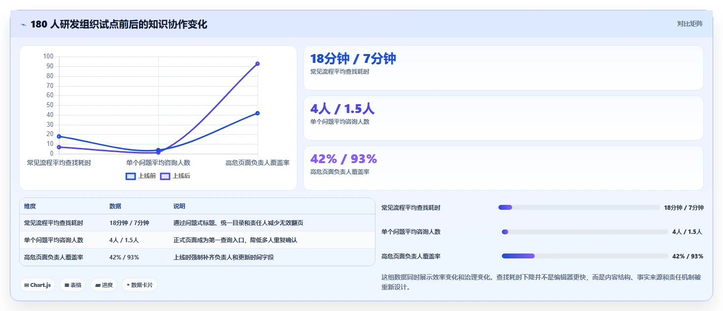Toggle the 上线前 legend item
Image resolution: width=723 pixels, height=311 pixels.
(141, 176)
